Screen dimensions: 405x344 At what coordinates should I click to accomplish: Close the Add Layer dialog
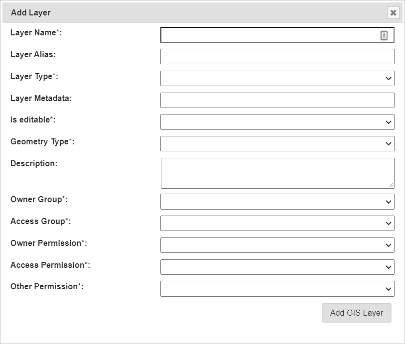pyautogui.click(x=393, y=13)
